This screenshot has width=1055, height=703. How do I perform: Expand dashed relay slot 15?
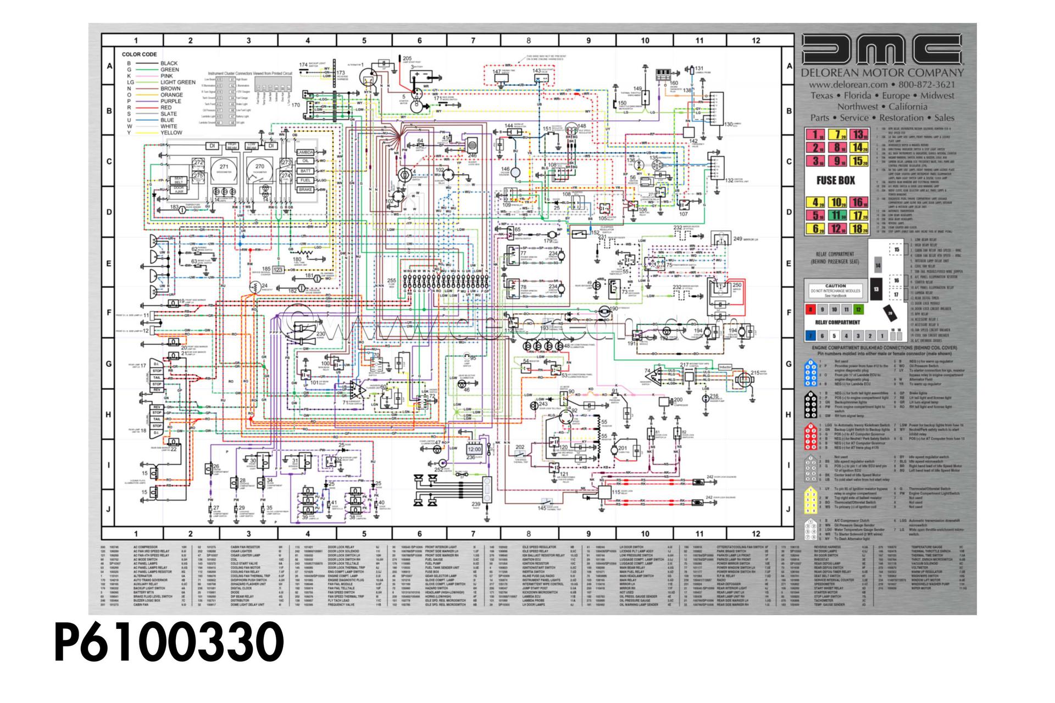click(896, 249)
